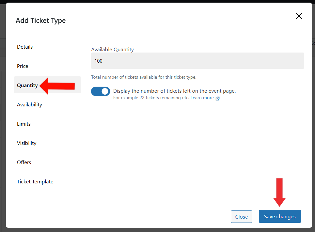The image size is (315, 232).
Task: Show the Visibility settings tab
Action: point(26,143)
